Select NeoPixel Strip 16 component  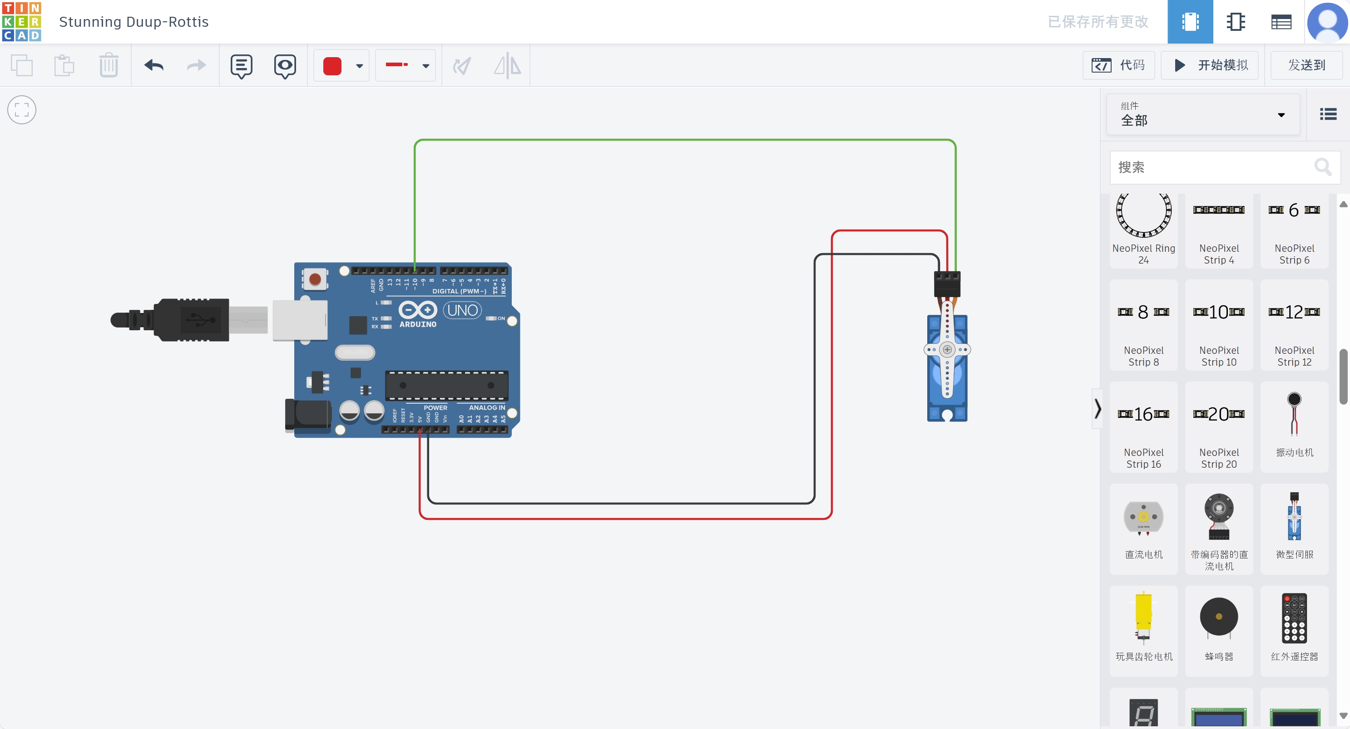point(1143,427)
